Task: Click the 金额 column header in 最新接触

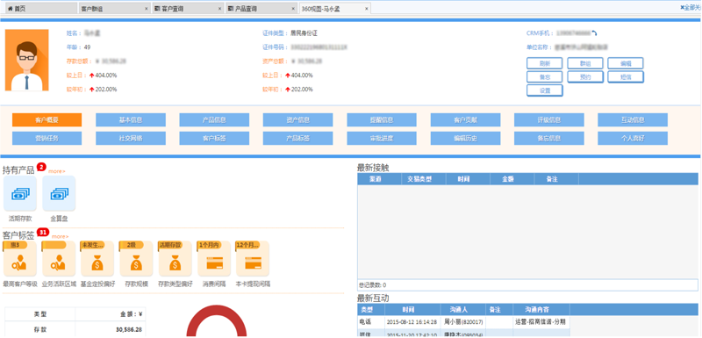Action: click(x=512, y=178)
